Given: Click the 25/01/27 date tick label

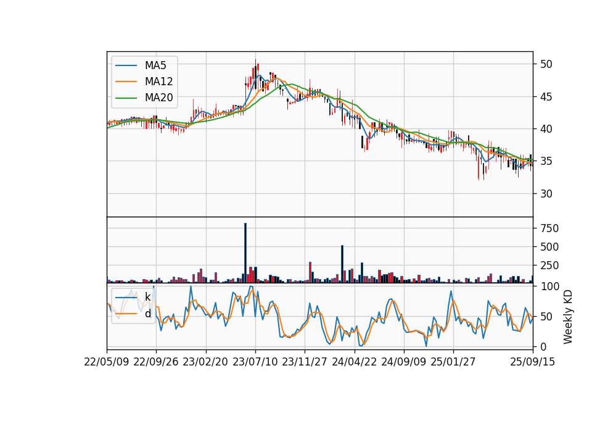Looking at the screenshot, I should point(453,362).
